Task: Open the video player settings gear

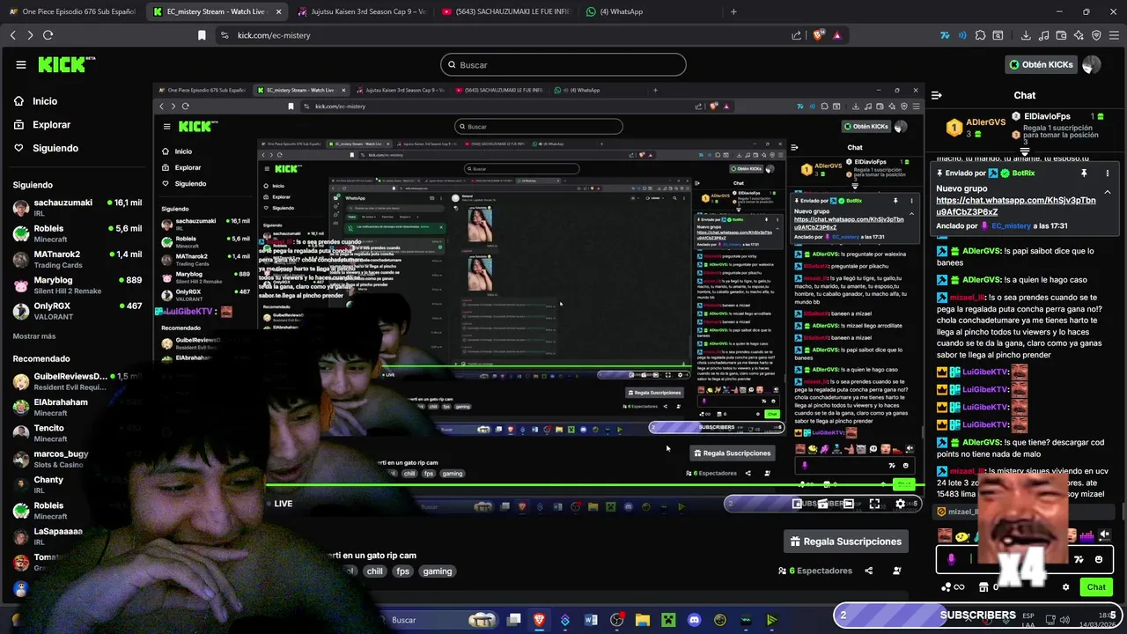Action: (900, 504)
